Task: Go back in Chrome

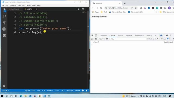Action: [x=93, y=8]
